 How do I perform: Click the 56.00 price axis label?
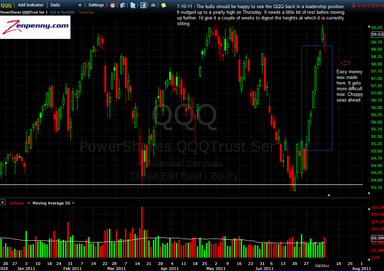[x=377, y=122]
